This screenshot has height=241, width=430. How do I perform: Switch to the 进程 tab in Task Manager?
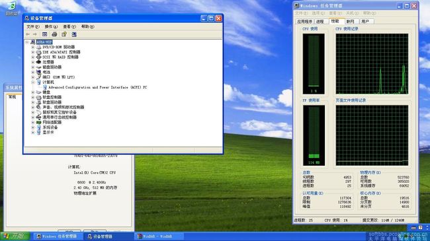point(320,21)
